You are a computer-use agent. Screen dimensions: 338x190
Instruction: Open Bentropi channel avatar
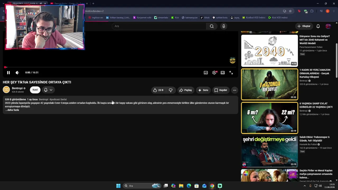pos(6,90)
